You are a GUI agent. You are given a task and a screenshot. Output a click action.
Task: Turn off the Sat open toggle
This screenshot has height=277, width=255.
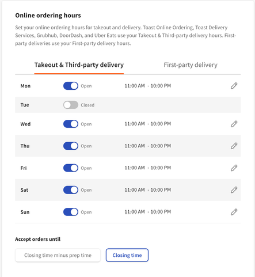pyautogui.click(x=71, y=190)
